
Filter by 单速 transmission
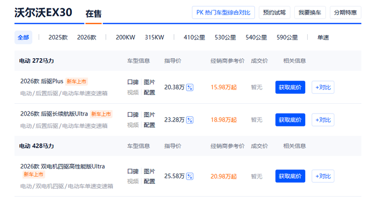pyautogui.click(x=323, y=37)
